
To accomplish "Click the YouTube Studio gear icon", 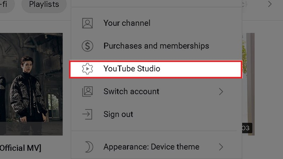I will (x=88, y=69).
